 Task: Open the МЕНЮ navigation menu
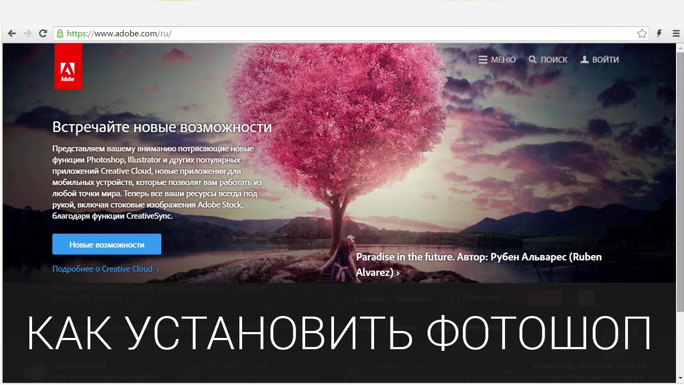pos(497,60)
